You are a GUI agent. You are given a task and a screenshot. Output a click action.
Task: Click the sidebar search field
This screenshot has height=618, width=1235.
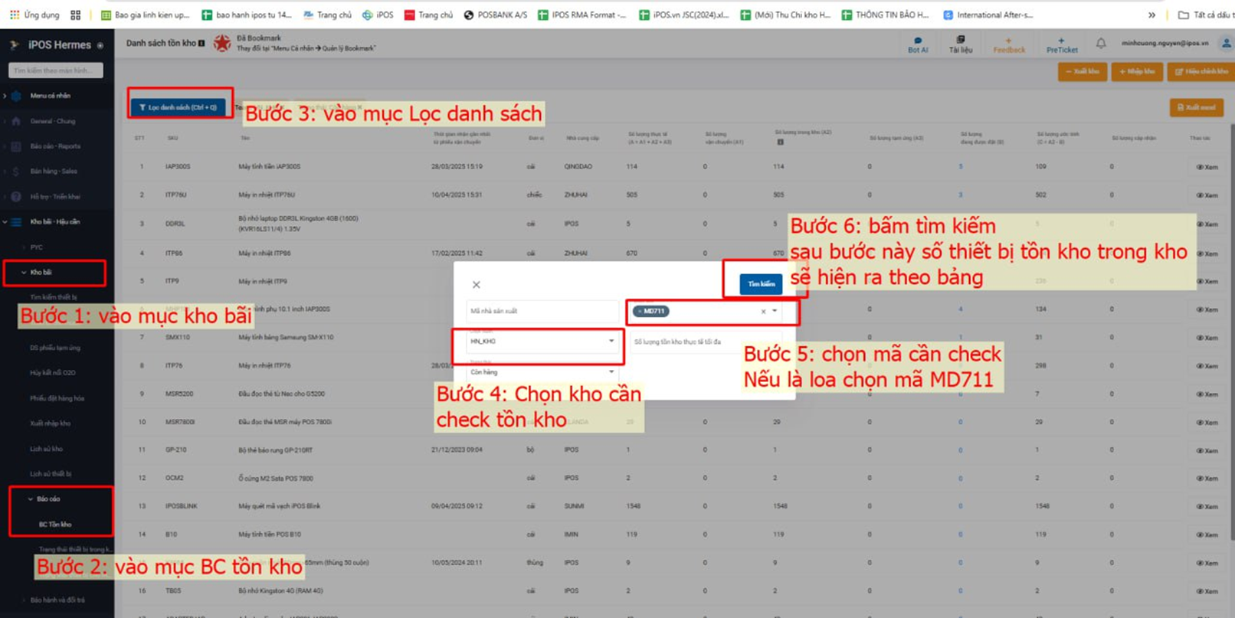[x=55, y=70]
